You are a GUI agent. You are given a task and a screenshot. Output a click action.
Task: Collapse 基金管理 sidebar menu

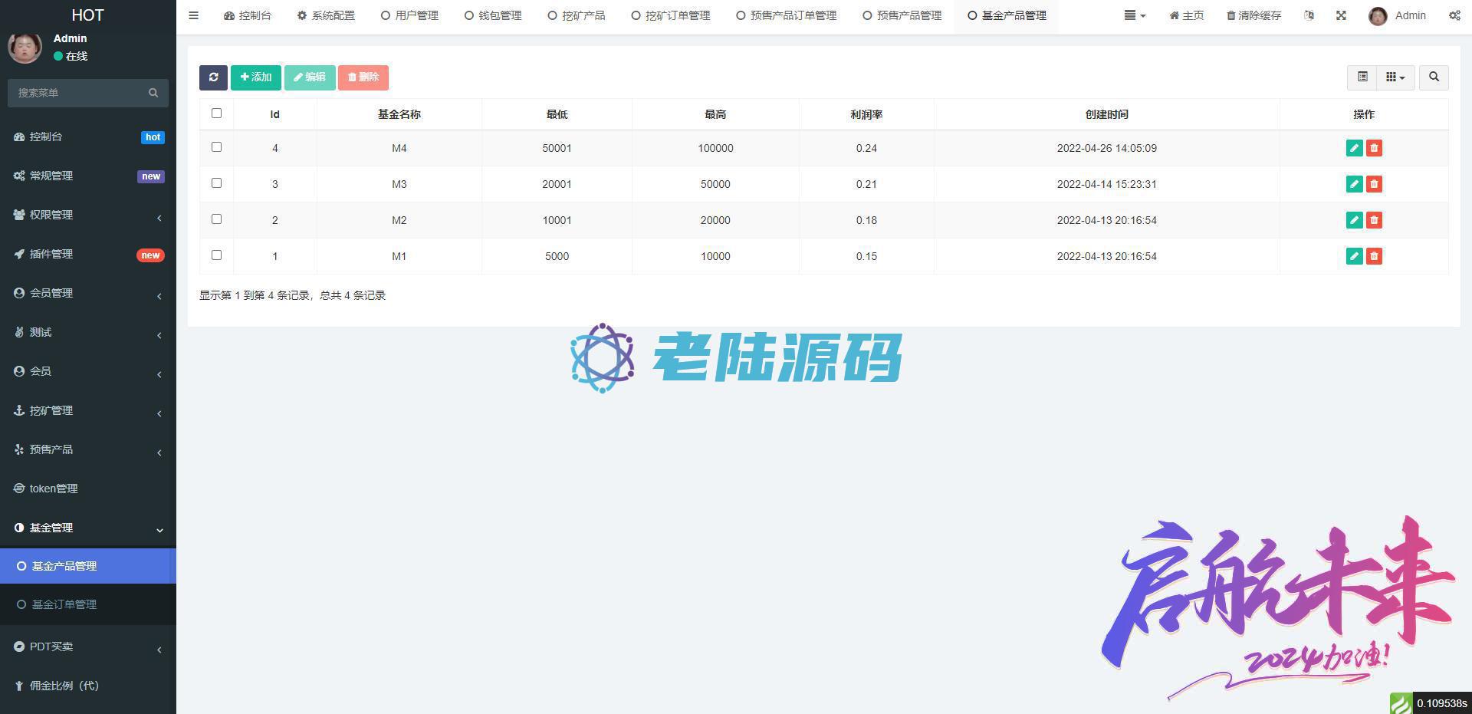click(x=88, y=528)
